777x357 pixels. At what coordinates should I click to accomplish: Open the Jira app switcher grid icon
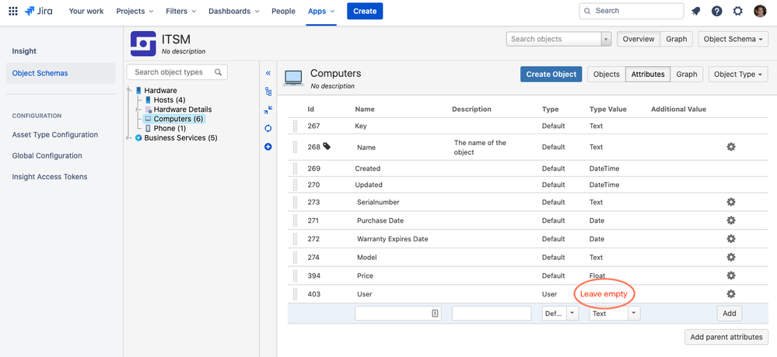point(13,11)
